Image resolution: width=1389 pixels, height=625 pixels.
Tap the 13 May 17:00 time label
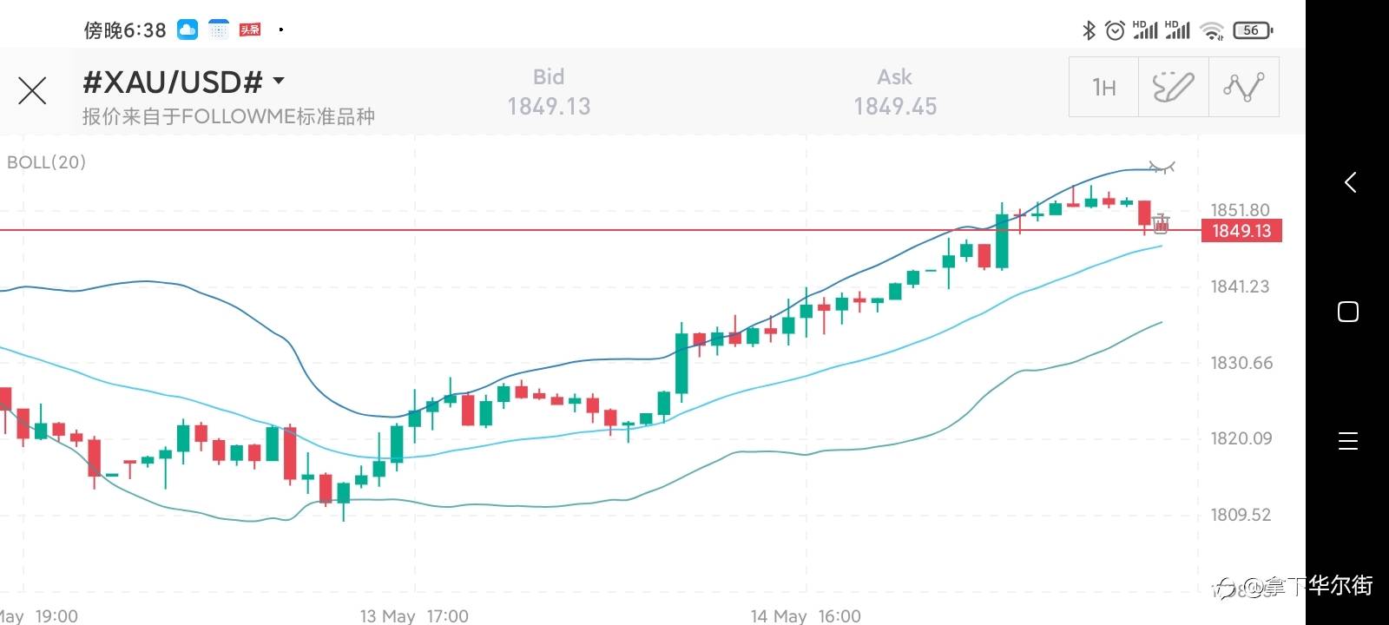coord(414,615)
